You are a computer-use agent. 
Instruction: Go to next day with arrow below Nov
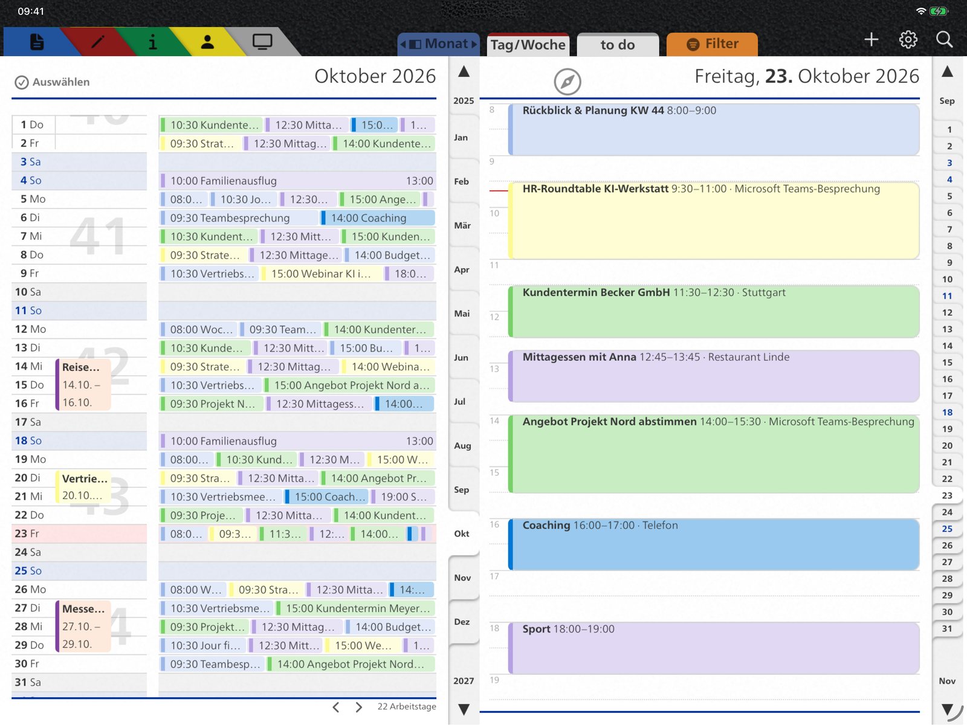(x=947, y=709)
